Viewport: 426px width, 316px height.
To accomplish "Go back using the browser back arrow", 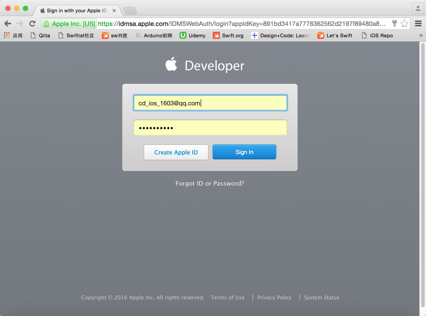I will click(x=8, y=23).
